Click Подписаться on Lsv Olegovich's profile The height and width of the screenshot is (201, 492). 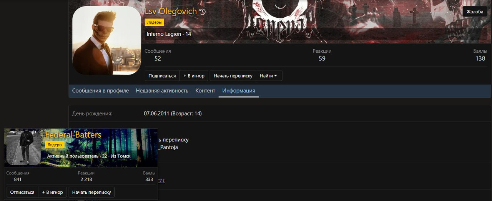click(162, 76)
